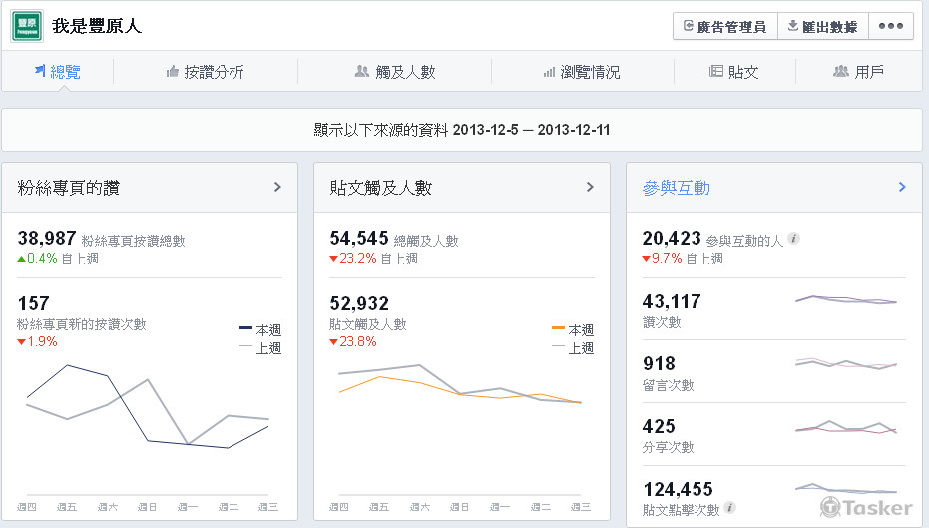Click the 157 new likes number

[33, 304]
